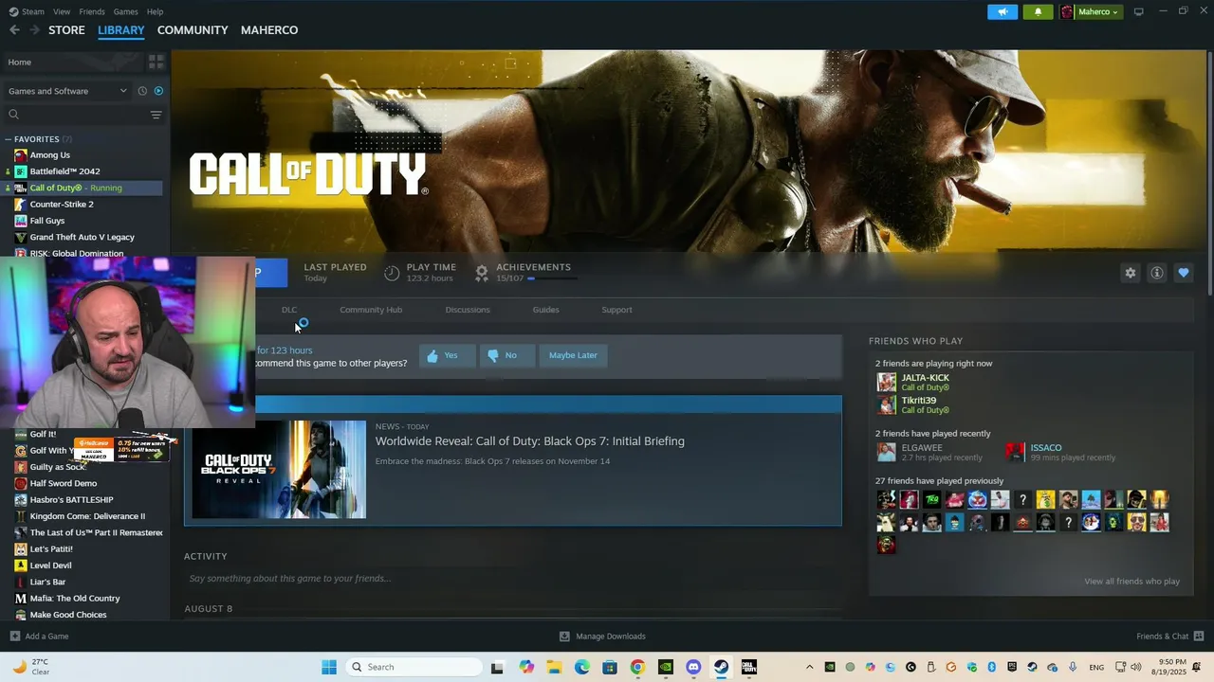Image resolution: width=1214 pixels, height=682 pixels.
Task: Toggle library grid view icon
Action: click(156, 62)
